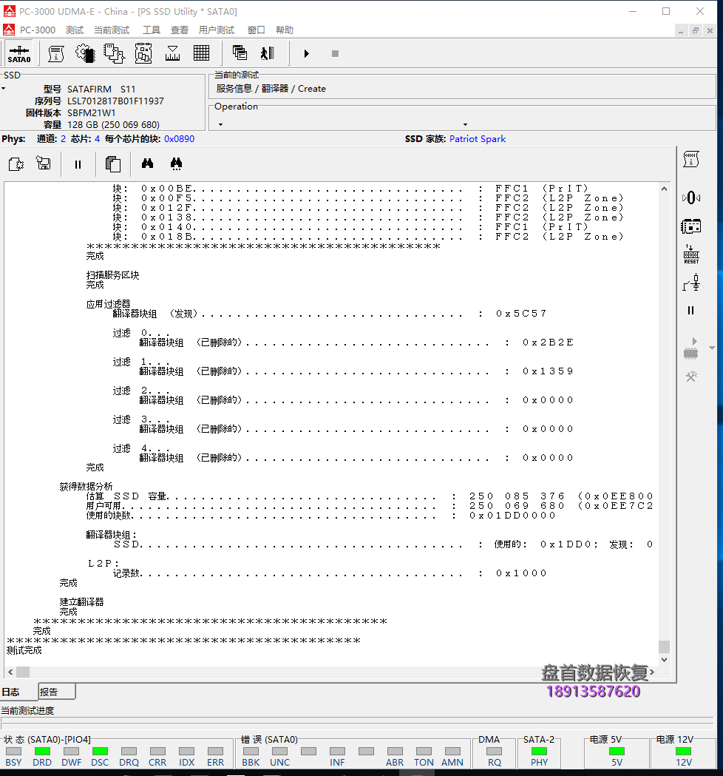The image size is (723, 776).
Task: Click the 测试完成 log line
Action: 24,650
